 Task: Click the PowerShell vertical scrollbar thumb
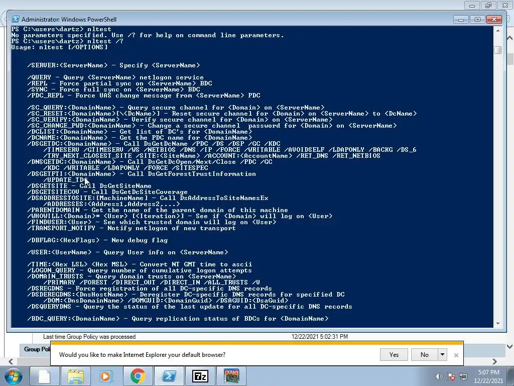(x=498, y=50)
